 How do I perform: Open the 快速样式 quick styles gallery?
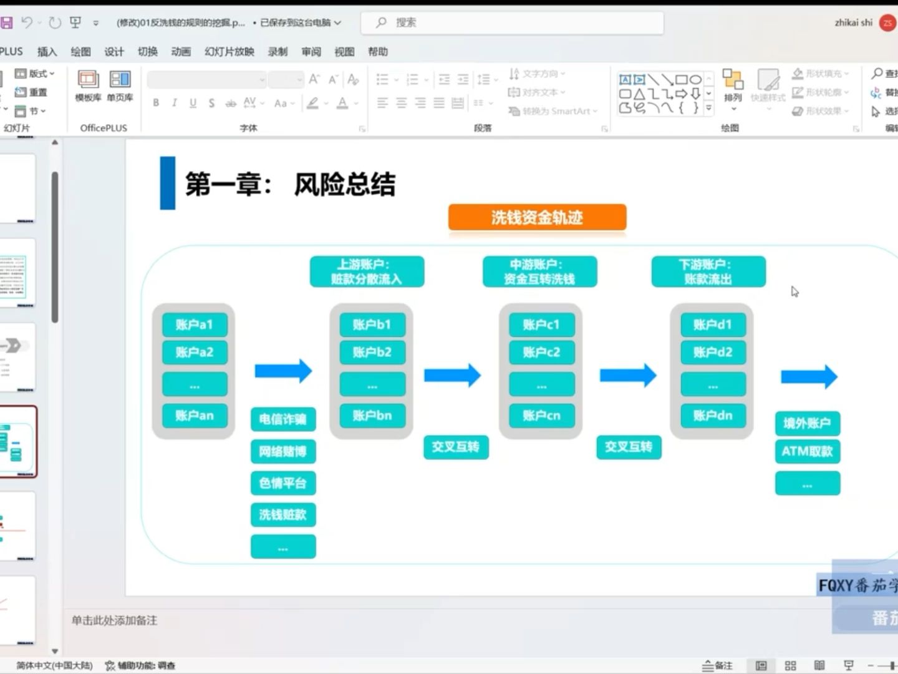tap(768, 89)
